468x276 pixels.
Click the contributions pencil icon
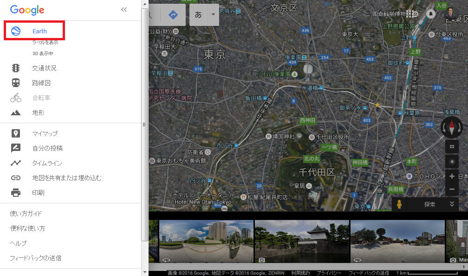click(x=16, y=148)
